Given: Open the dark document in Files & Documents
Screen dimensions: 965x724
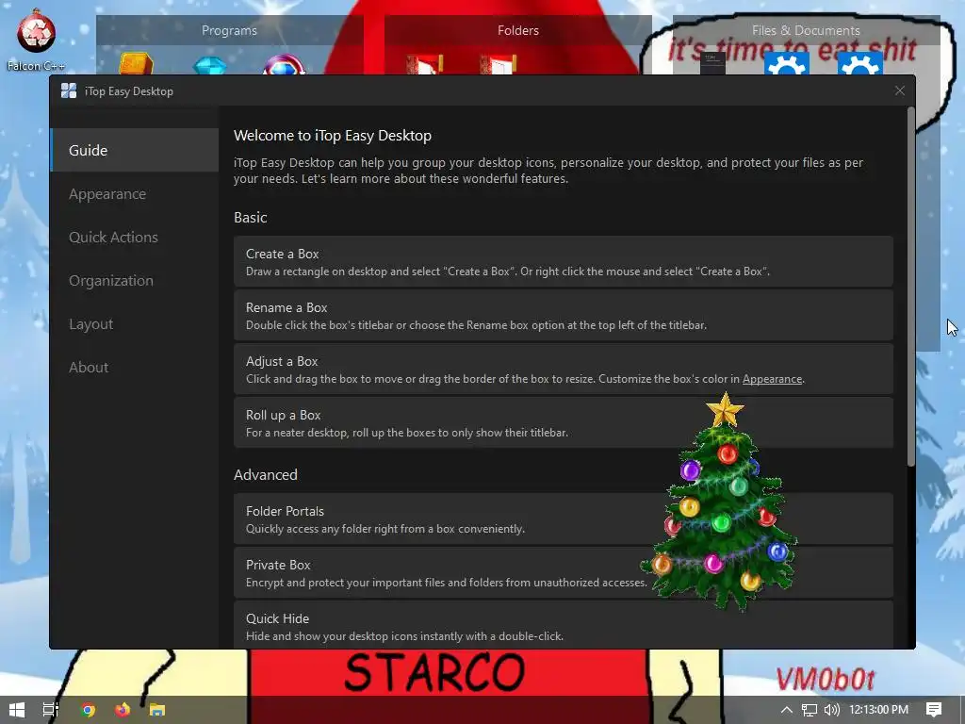Looking at the screenshot, I should (x=712, y=64).
